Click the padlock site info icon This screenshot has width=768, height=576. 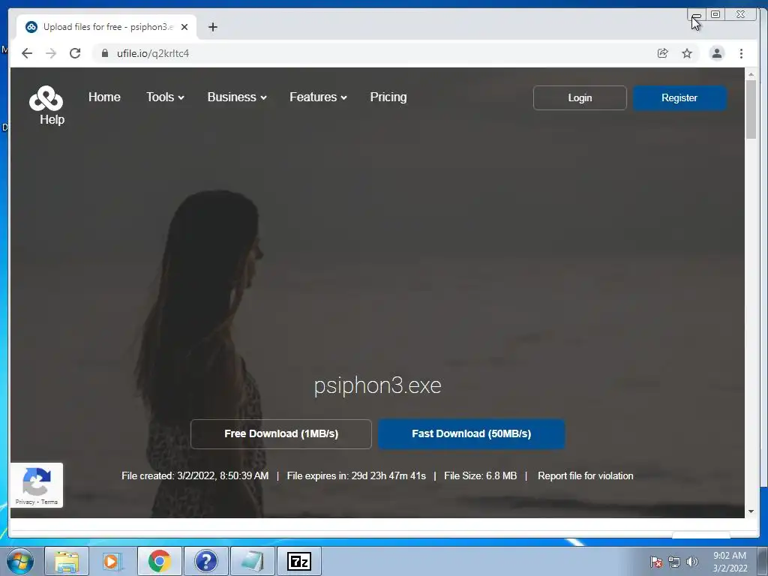point(104,53)
